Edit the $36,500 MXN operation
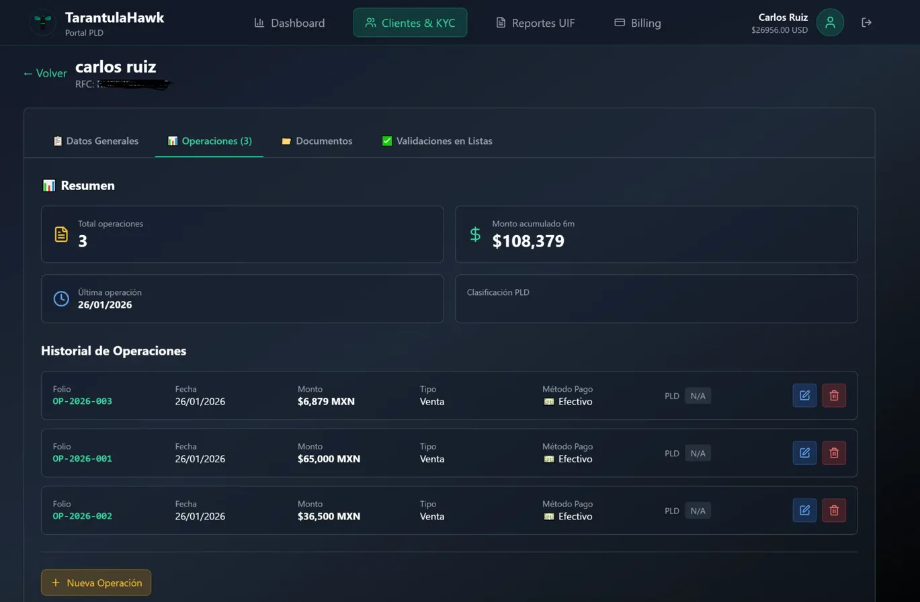The image size is (920, 602). point(804,511)
